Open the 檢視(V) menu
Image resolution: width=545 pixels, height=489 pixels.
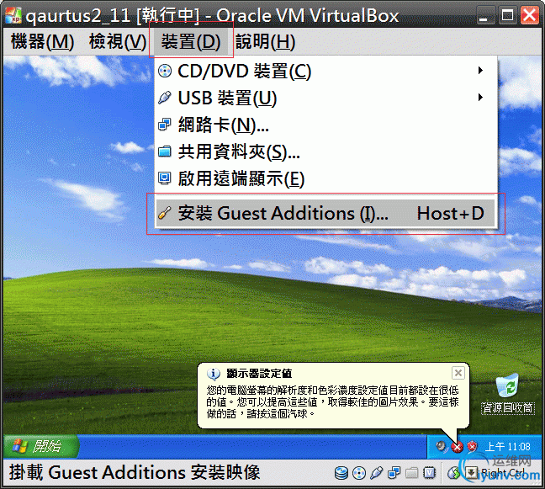coord(118,42)
